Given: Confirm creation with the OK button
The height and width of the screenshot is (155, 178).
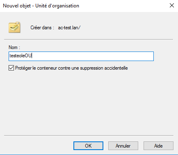Looking at the screenshot, I should (88, 146).
